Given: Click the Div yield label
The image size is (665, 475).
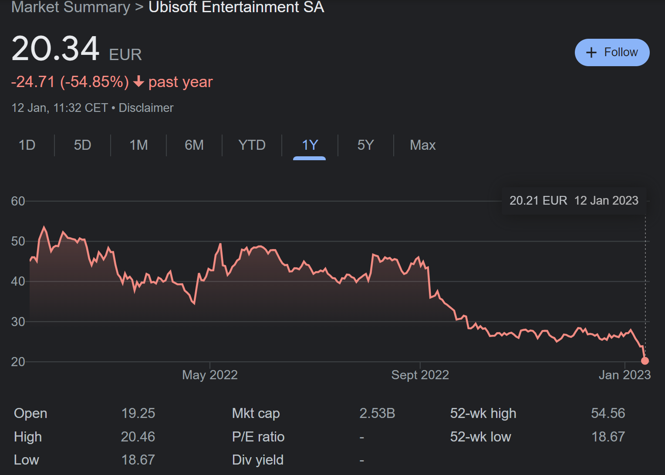Looking at the screenshot, I should pos(258,460).
